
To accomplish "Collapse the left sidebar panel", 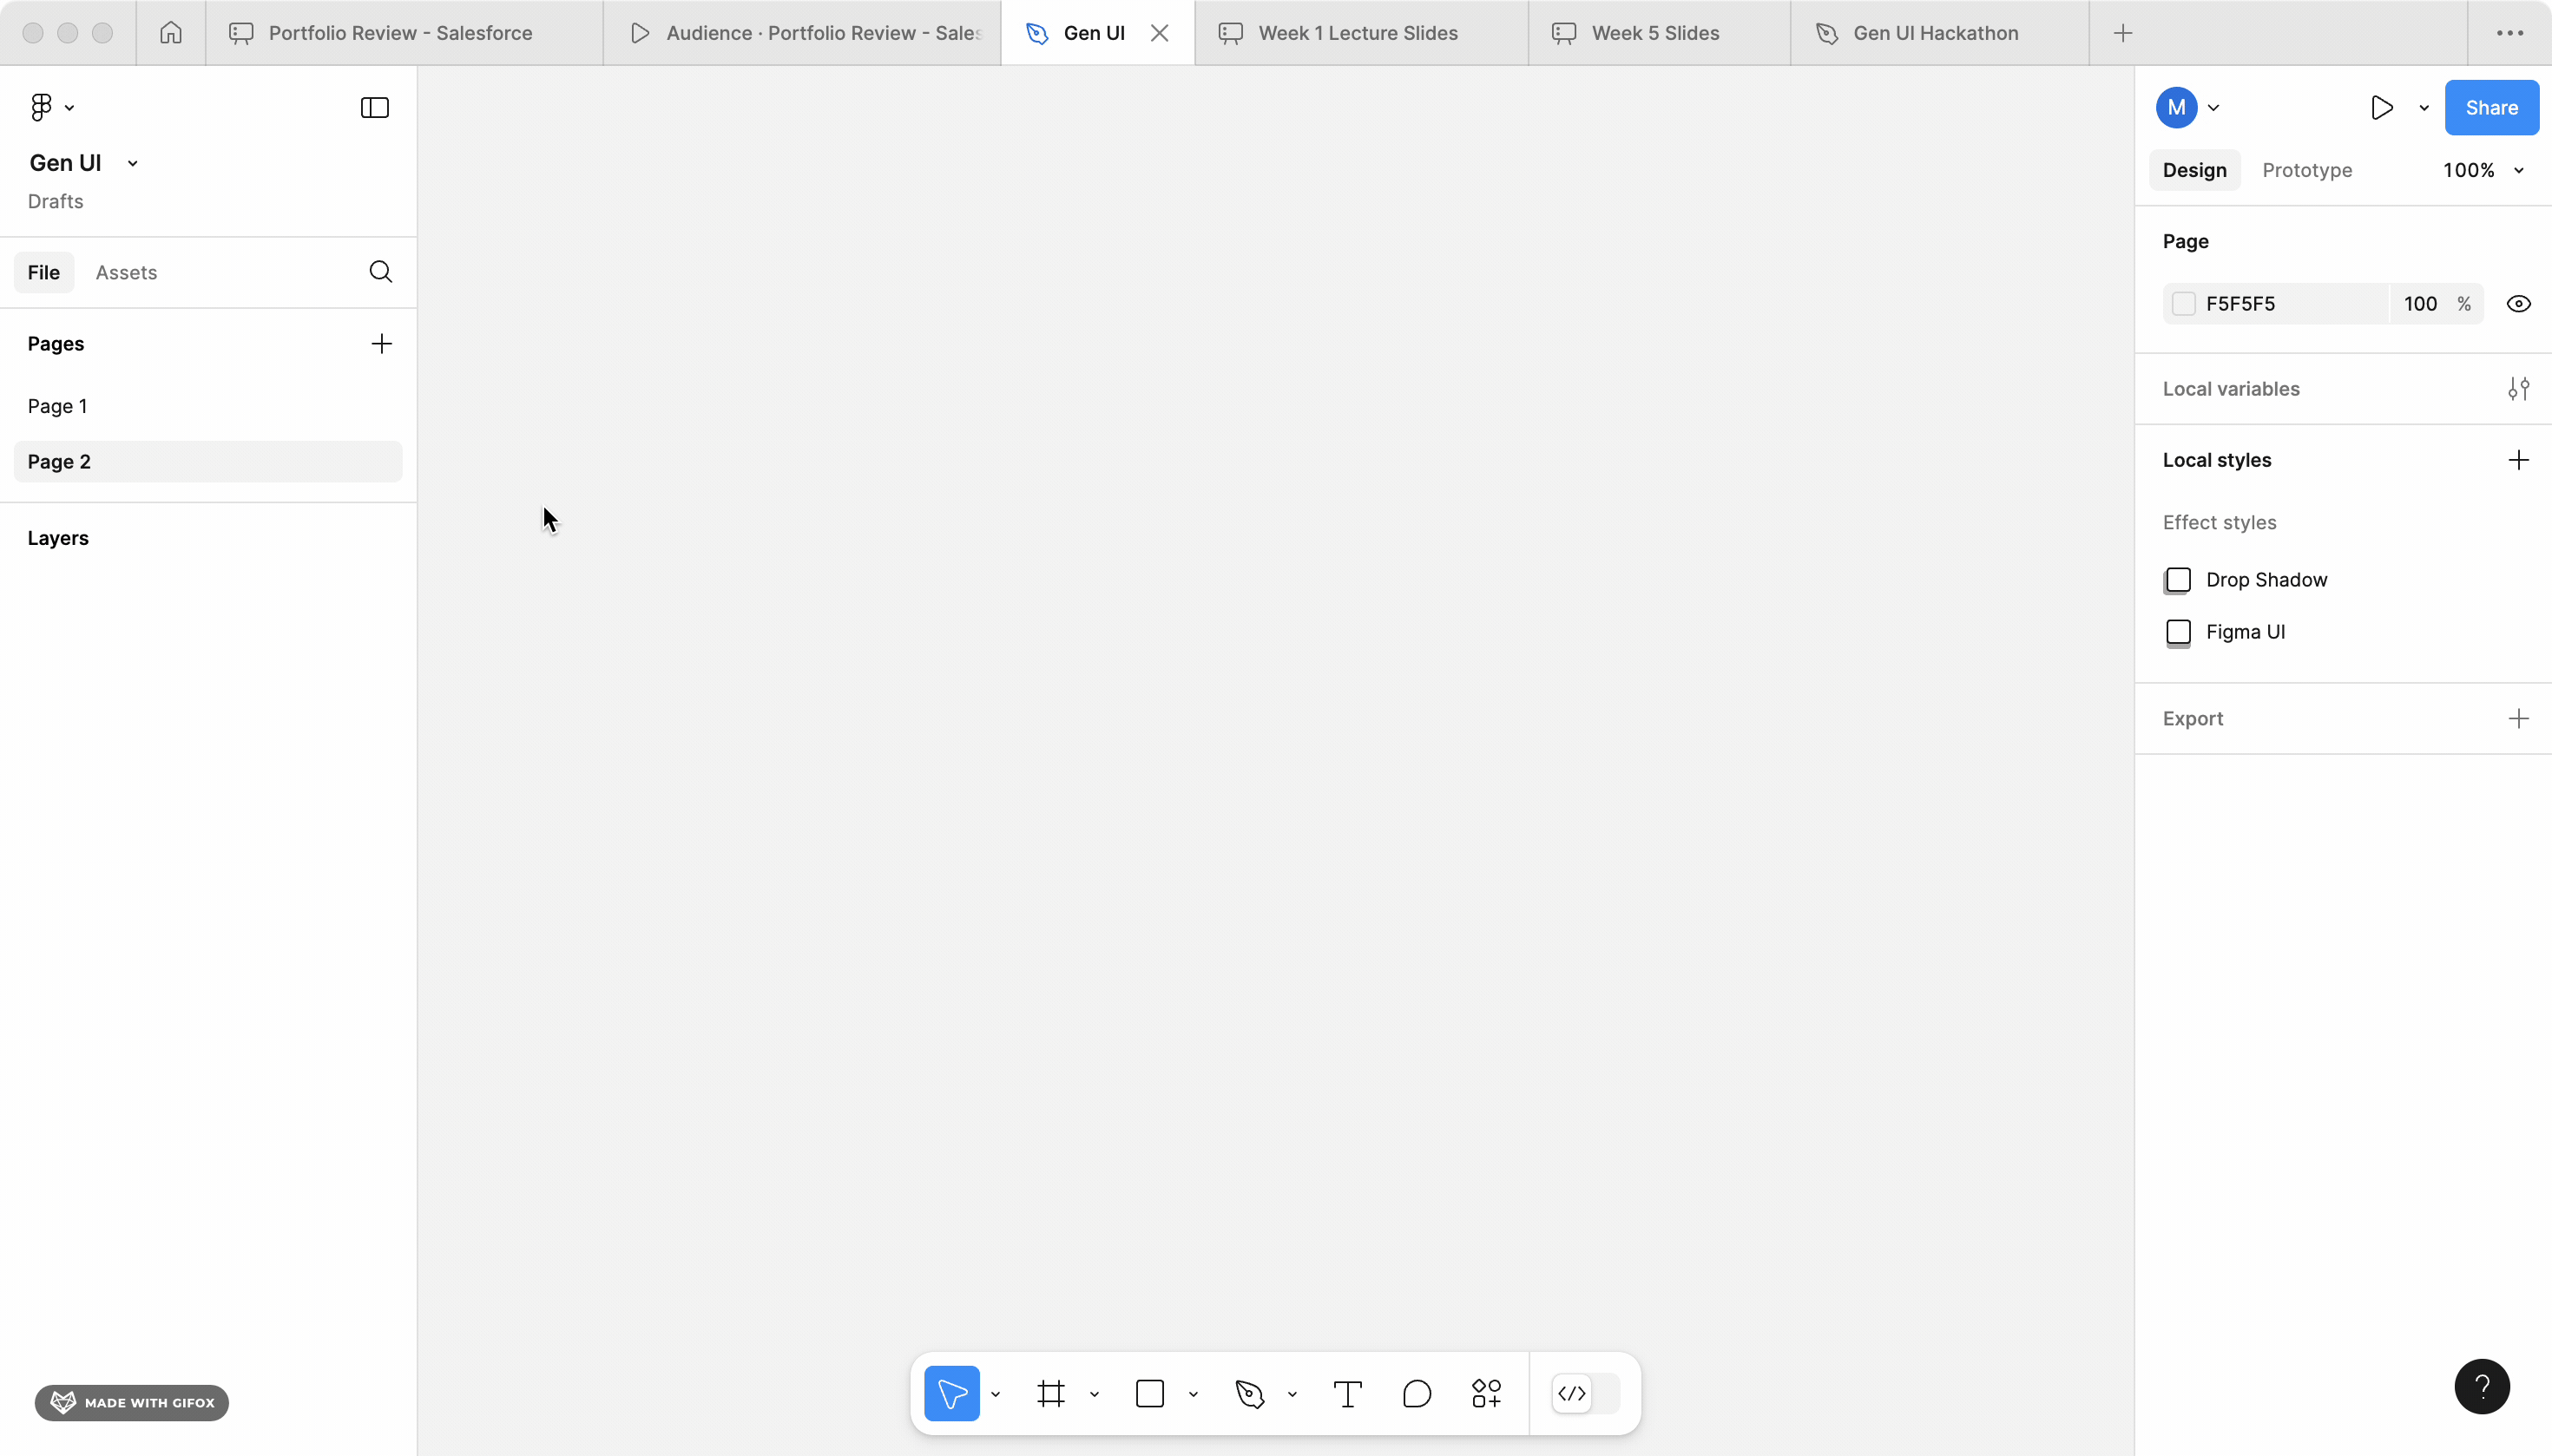I will (x=374, y=108).
